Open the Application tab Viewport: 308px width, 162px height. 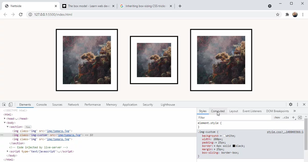point(130,104)
